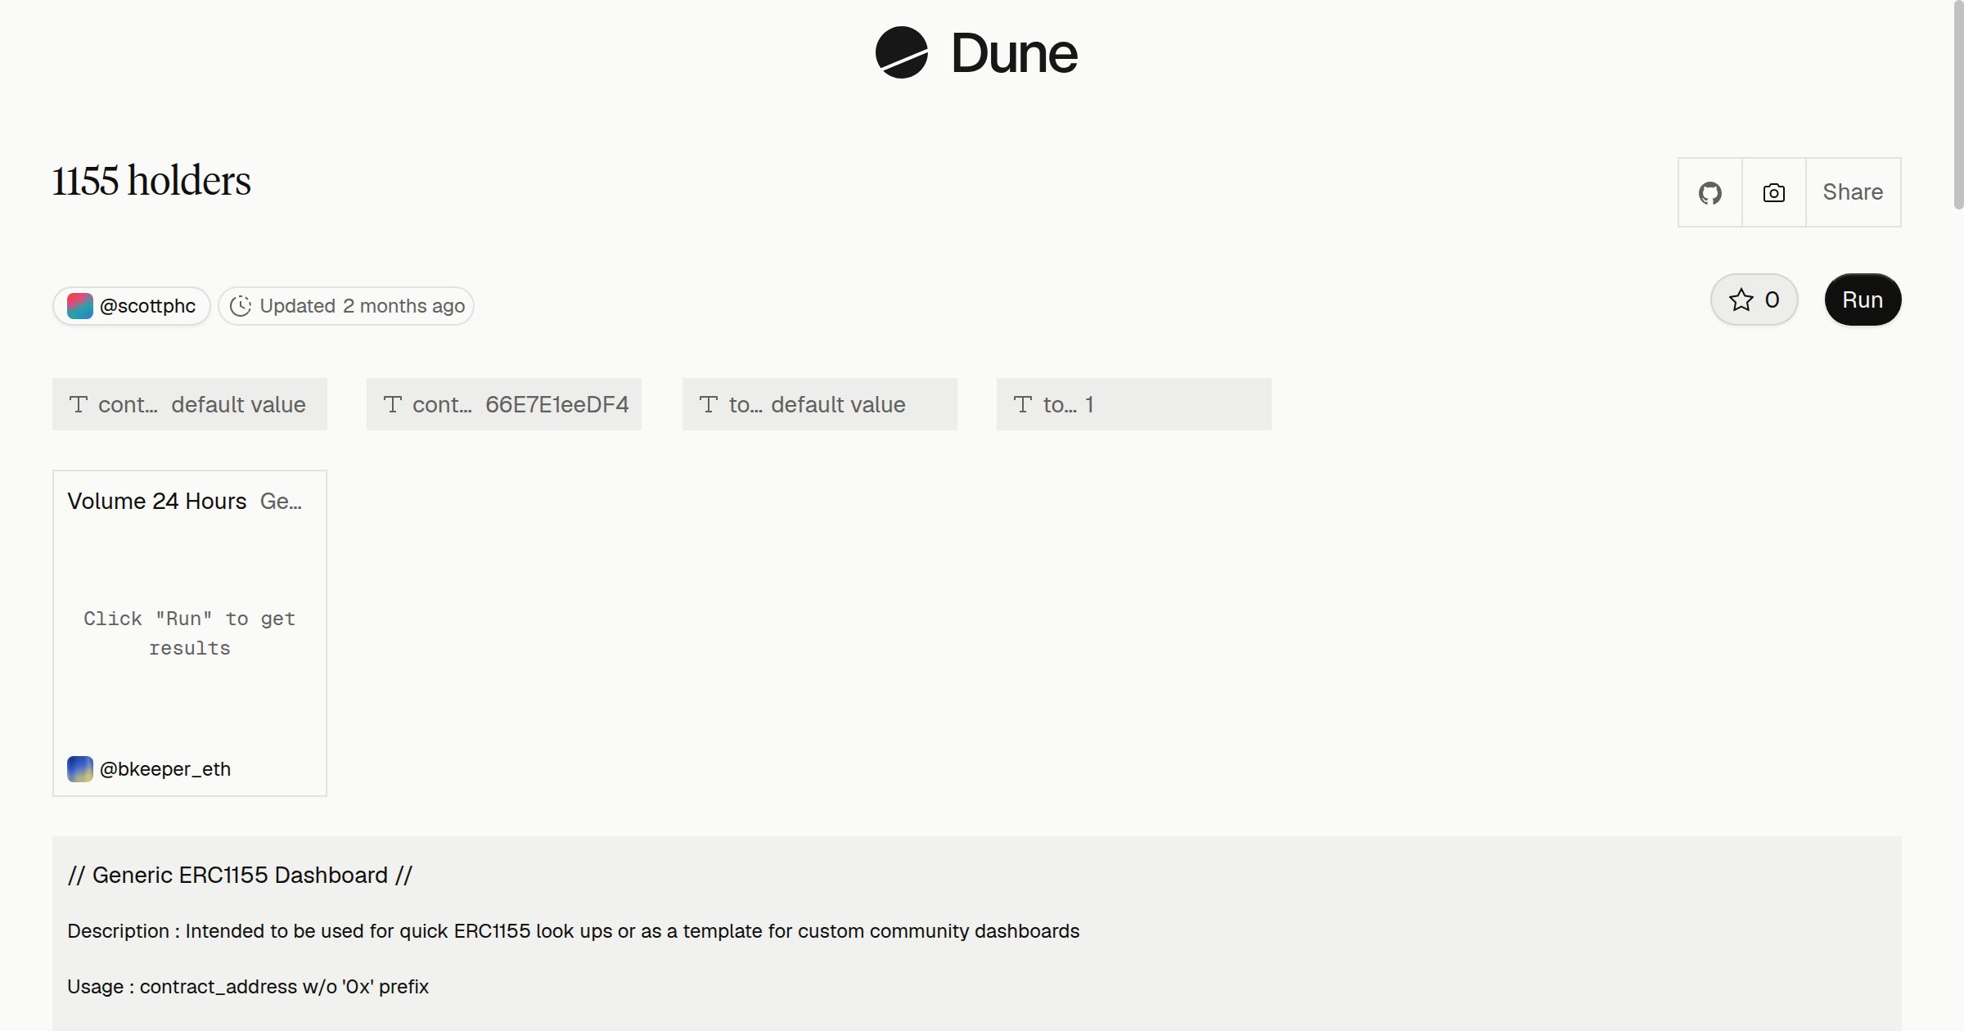Click the truncated Ge... query label

point(281,501)
